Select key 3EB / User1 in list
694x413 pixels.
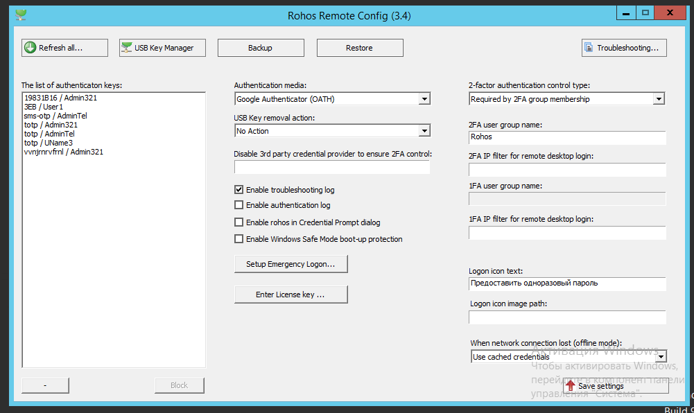coord(44,107)
